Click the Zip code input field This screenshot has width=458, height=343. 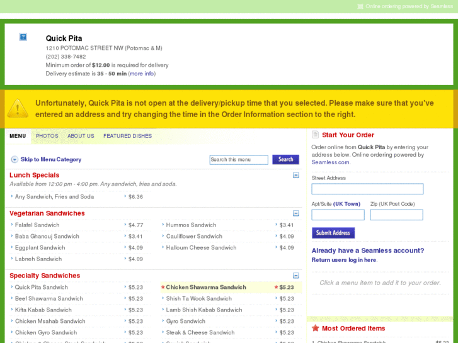[396, 215]
